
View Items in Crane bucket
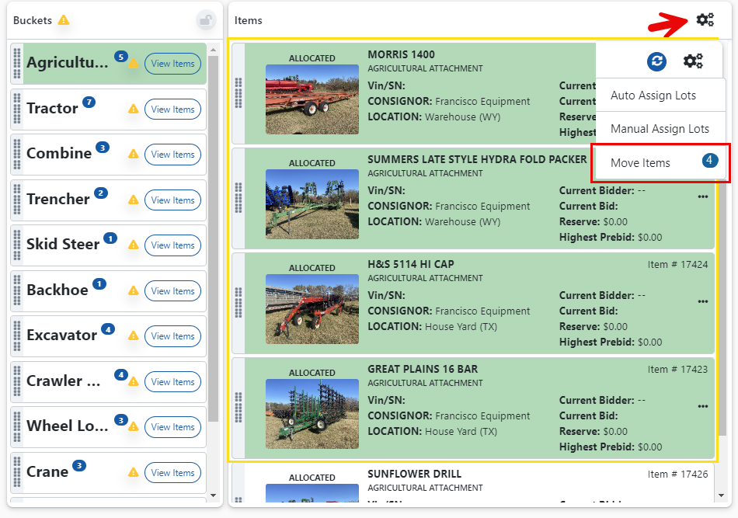(x=172, y=472)
